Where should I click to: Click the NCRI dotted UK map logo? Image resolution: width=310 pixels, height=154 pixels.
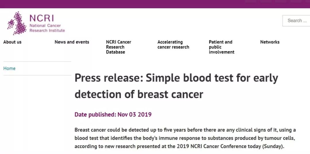pyautogui.click(x=17, y=23)
